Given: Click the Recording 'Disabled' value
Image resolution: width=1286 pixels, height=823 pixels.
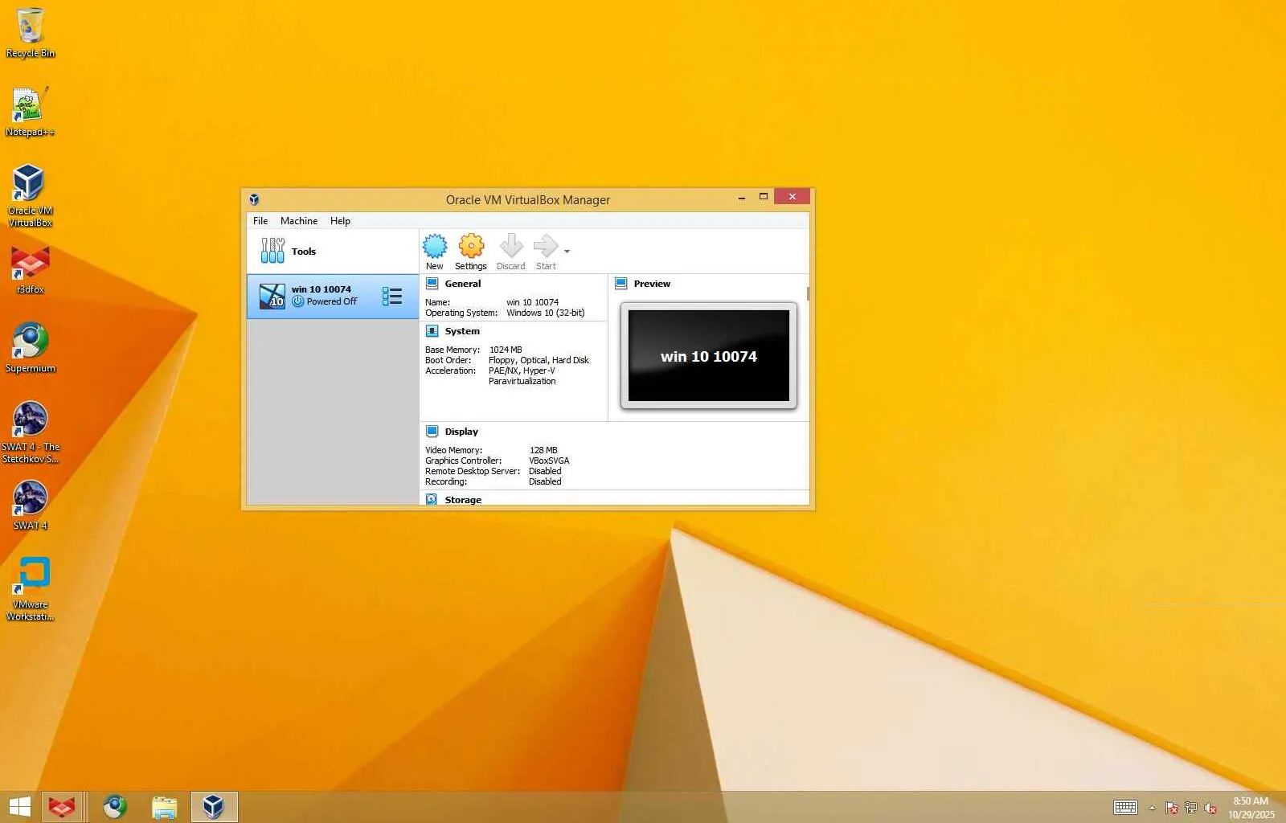Looking at the screenshot, I should [545, 481].
